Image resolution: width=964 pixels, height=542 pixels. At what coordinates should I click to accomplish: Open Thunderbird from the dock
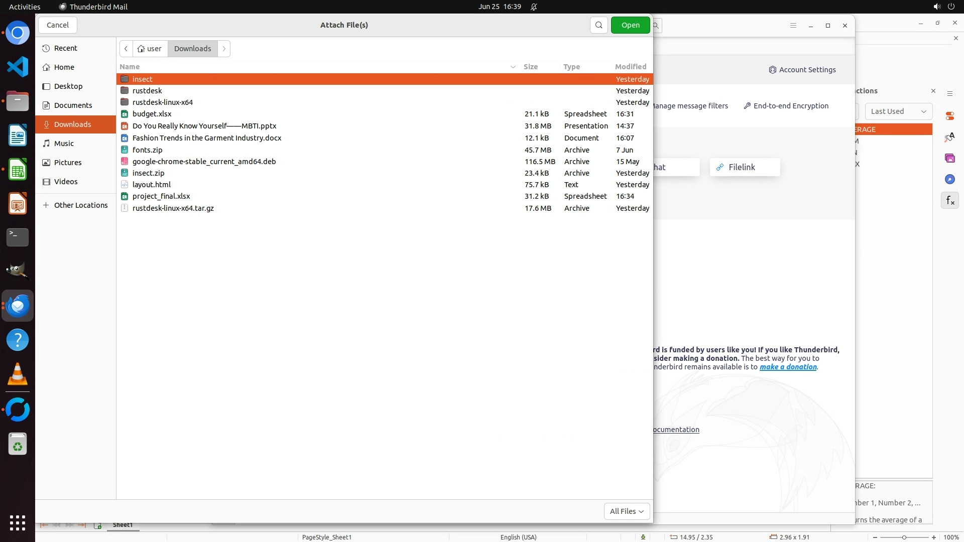click(x=18, y=306)
